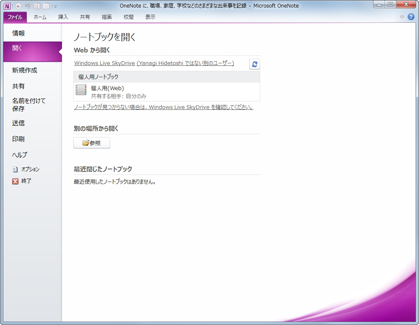Click the Help question mark icon
419x325 pixels.
click(x=411, y=17)
